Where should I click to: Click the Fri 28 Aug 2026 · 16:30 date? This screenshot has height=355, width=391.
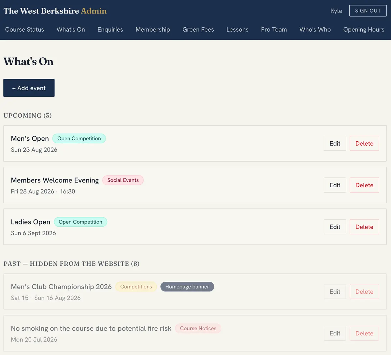(43, 192)
